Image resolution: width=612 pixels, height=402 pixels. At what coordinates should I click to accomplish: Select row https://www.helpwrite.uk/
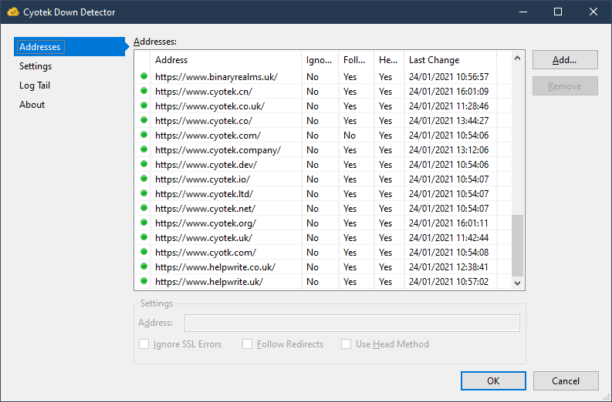[x=323, y=282]
